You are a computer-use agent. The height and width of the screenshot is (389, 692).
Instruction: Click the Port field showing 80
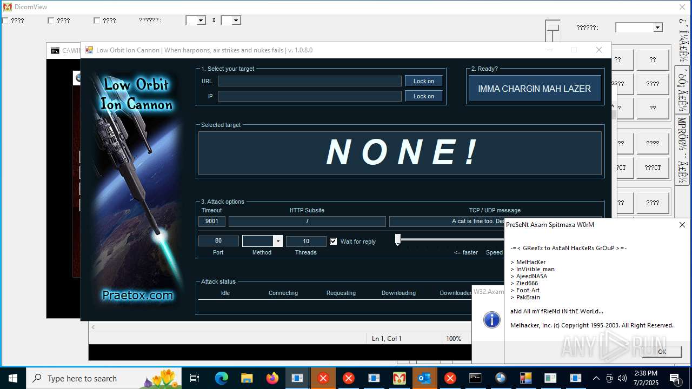point(218,241)
